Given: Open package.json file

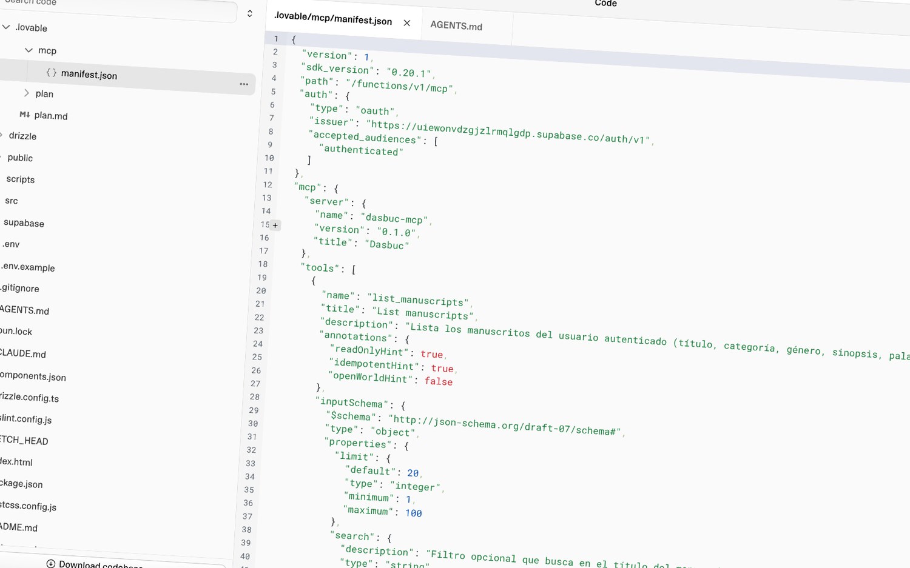Looking at the screenshot, I should 21,483.
